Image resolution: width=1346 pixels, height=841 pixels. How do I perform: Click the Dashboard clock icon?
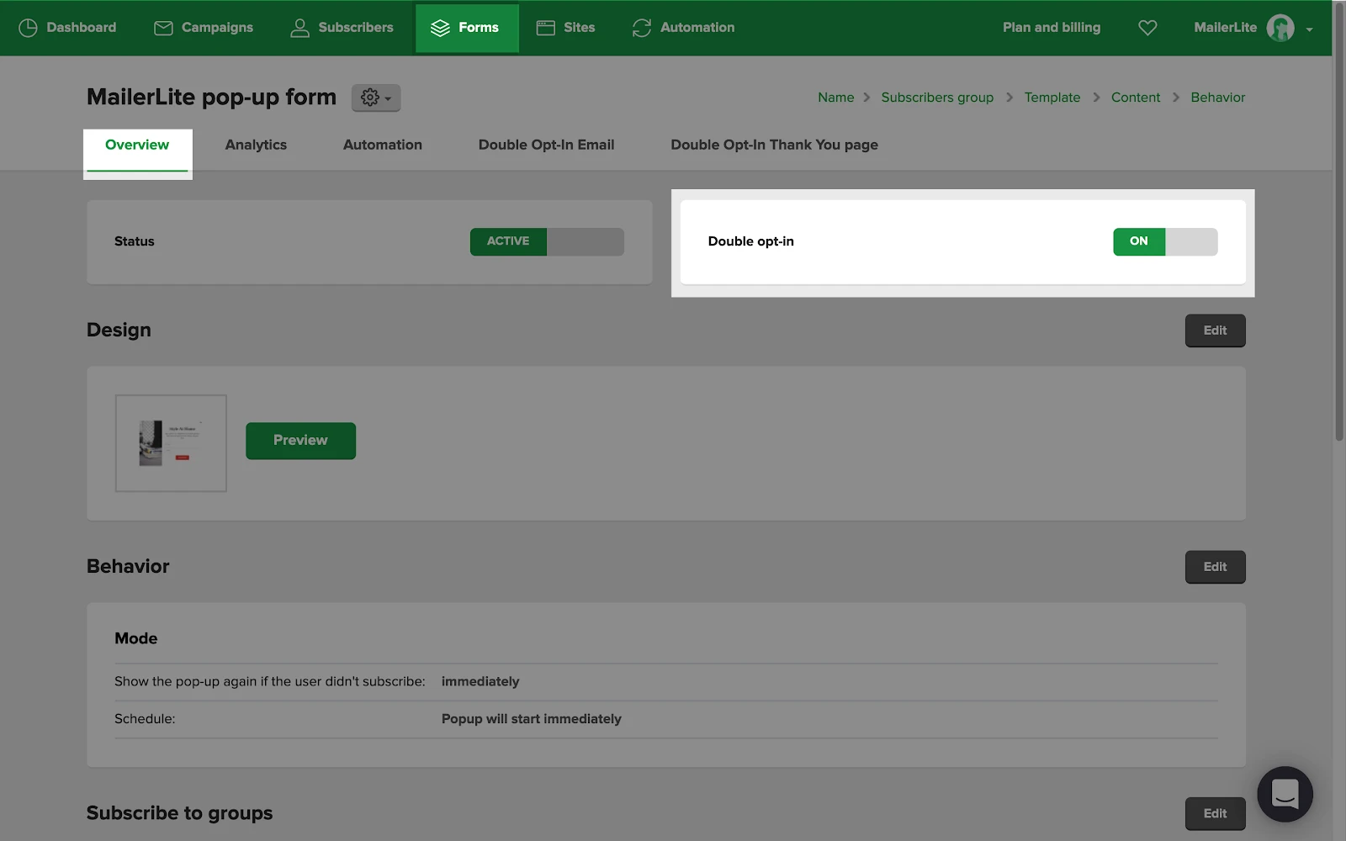pyautogui.click(x=28, y=28)
